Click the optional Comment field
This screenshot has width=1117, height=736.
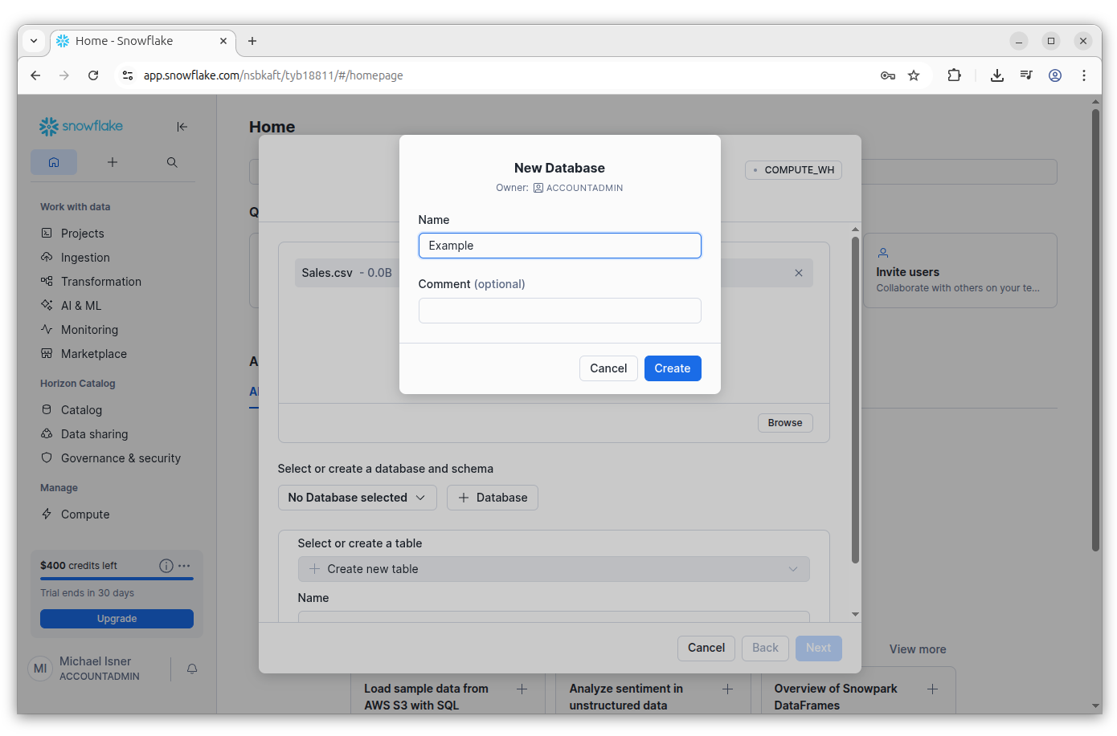[559, 311]
